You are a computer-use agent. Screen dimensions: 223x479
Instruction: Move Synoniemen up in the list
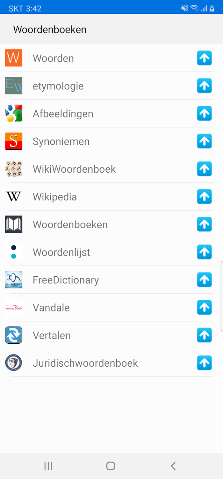coord(204,141)
